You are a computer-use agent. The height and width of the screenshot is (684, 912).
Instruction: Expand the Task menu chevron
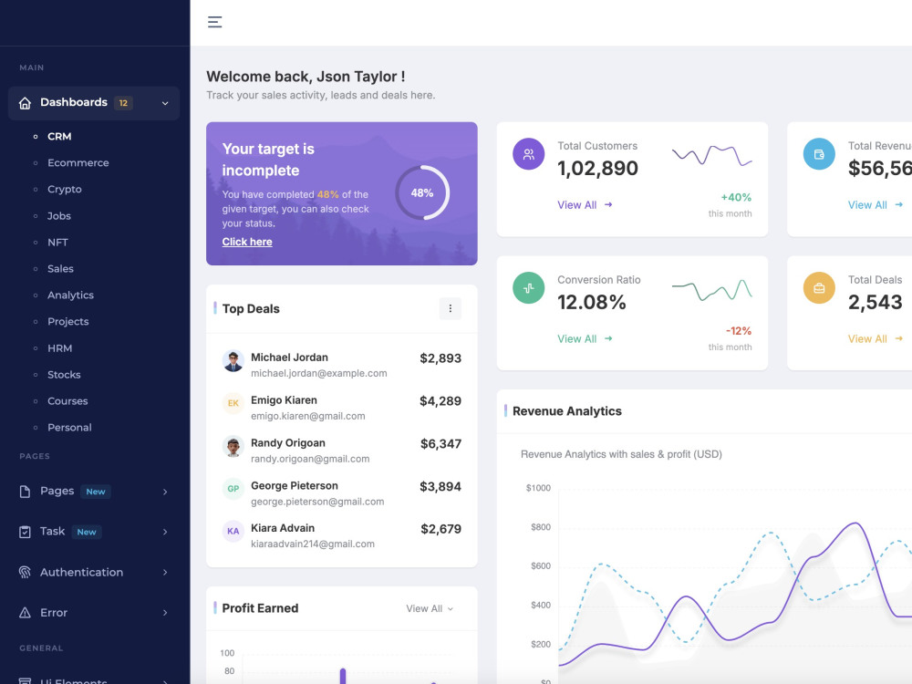165,533
